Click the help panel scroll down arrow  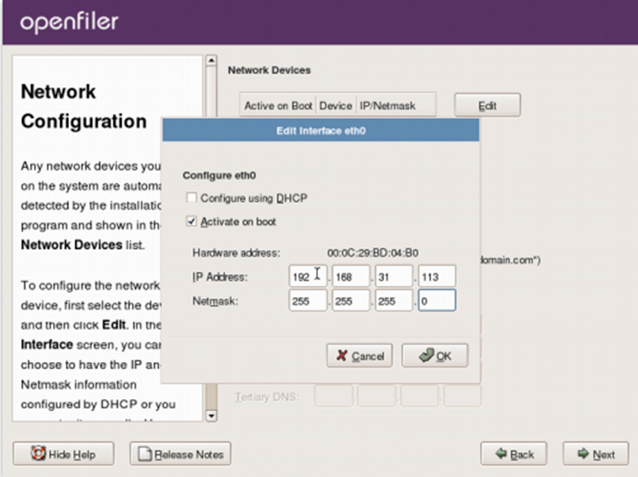(212, 415)
